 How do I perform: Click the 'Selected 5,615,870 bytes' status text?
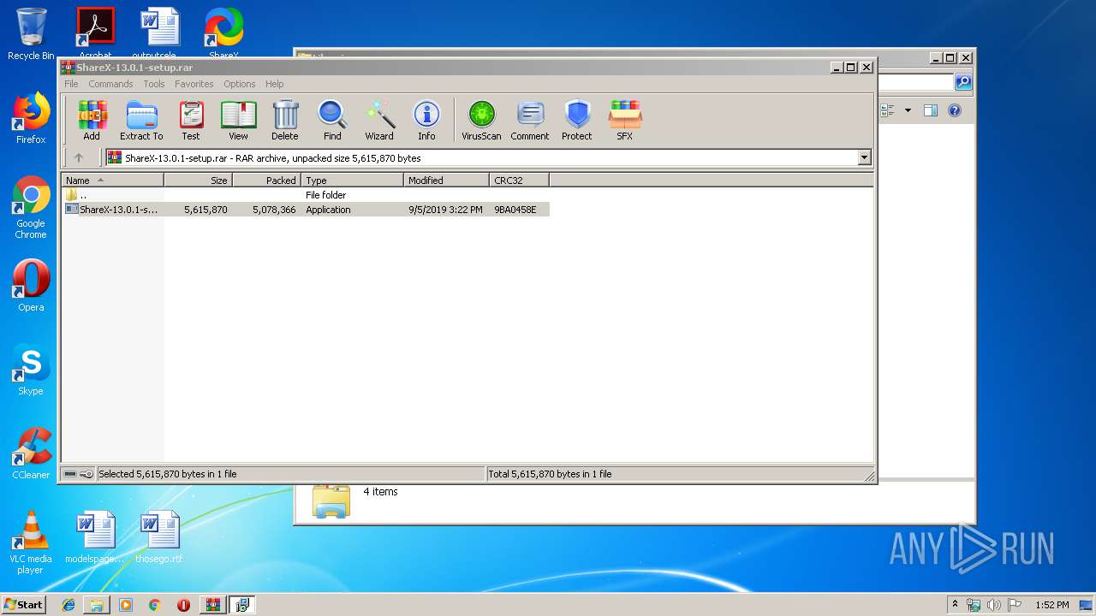point(168,474)
